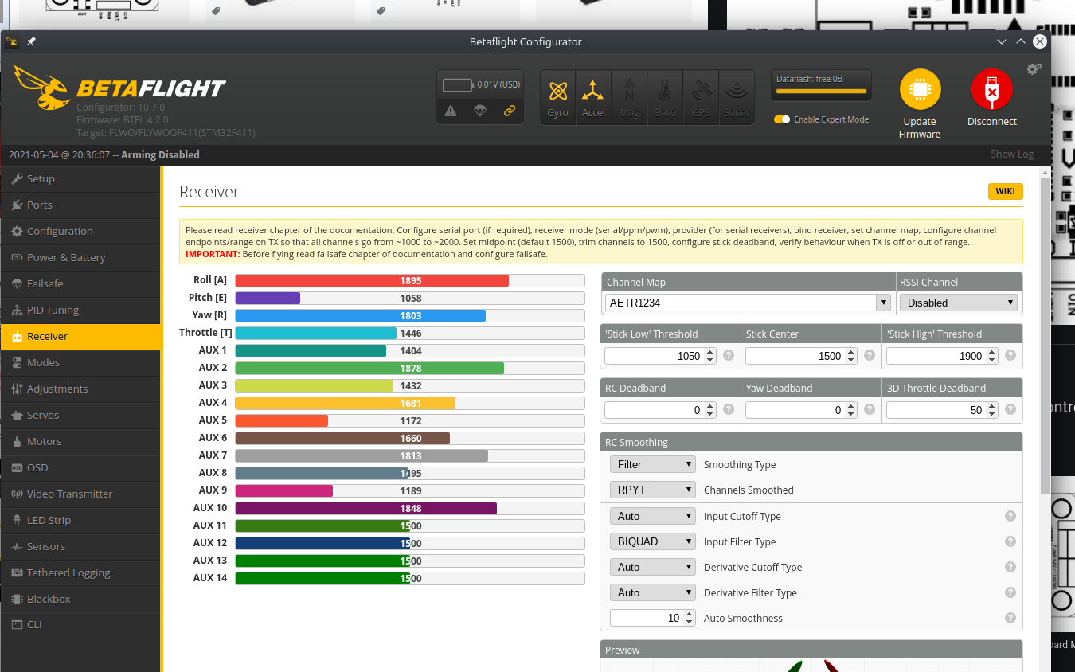Image resolution: width=1075 pixels, height=672 pixels.
Task: Open the Derivative Filter Type dropdown
Action: tap(653, 592)
